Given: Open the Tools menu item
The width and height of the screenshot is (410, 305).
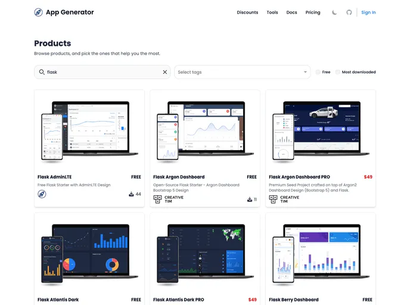Looking at the screenshot, I should click(x=272, y=13).
